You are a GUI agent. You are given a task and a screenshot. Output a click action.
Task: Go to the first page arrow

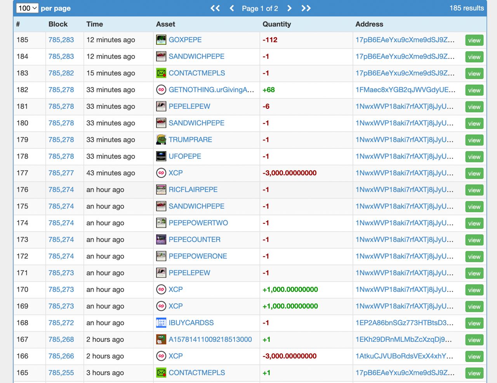tap(215, 8)
